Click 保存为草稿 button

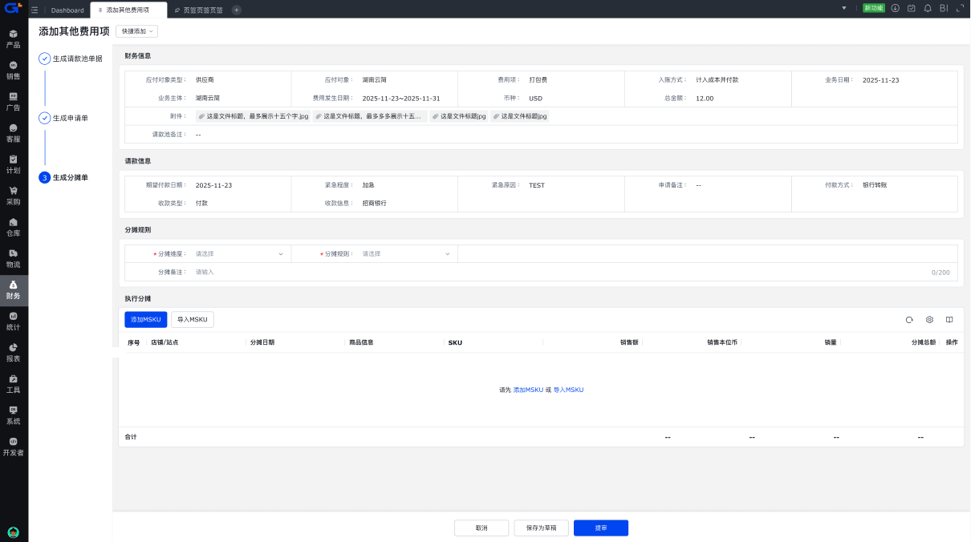click(541, 528)
